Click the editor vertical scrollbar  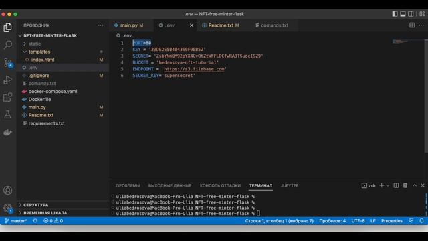click(x=426, y=96)
